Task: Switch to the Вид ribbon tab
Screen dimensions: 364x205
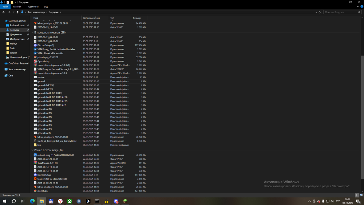Action: (46, 7)
